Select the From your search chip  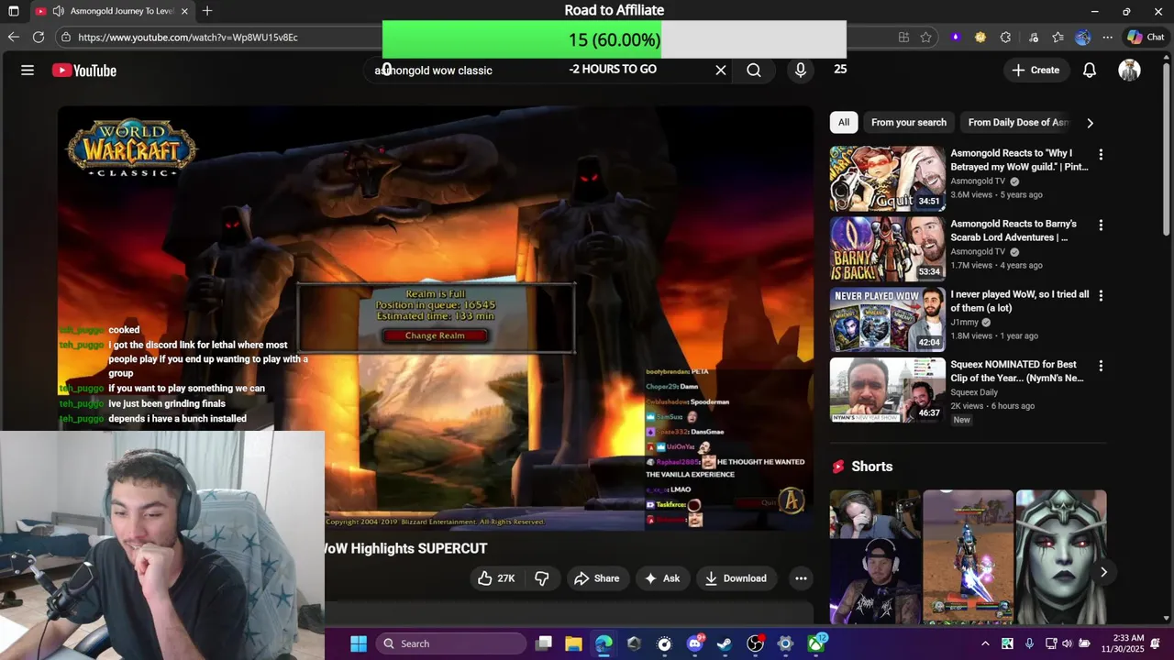click(x=909, y=123)
